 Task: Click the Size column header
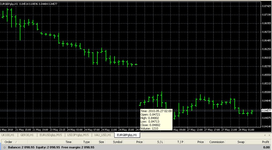[101, 142]
